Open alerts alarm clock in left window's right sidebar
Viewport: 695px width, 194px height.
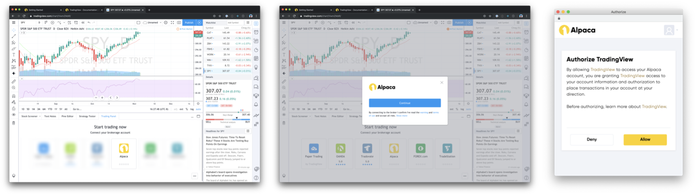(256, 32)
